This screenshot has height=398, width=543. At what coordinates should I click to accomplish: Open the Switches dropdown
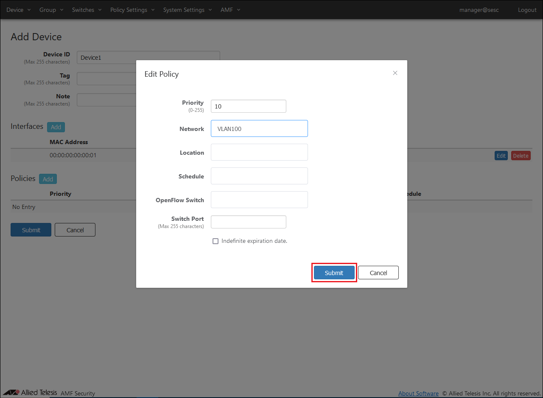pyautogui.click(x=87, y=10)
